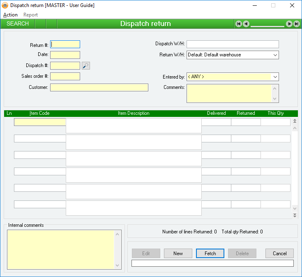Select the Internal comments text area
Viewport: 302px width, 277px height.
click(x=61, y=249)
